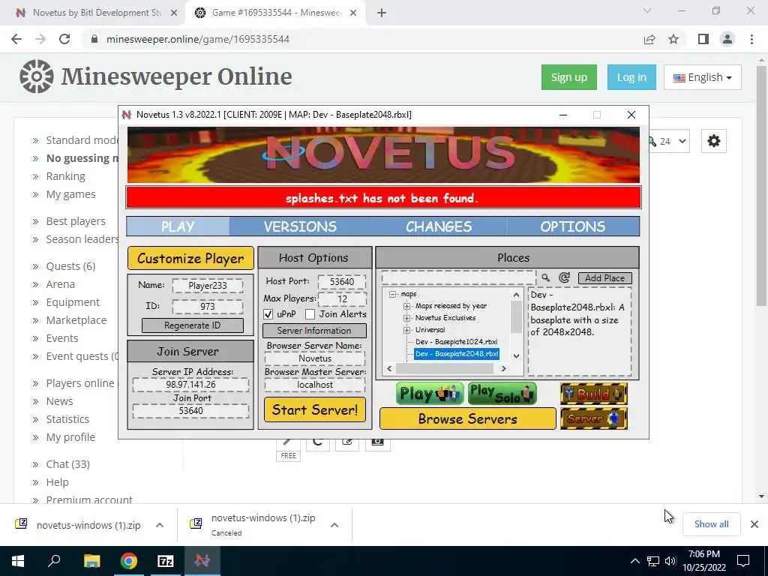Click the Server hazard-striped button

594,418
